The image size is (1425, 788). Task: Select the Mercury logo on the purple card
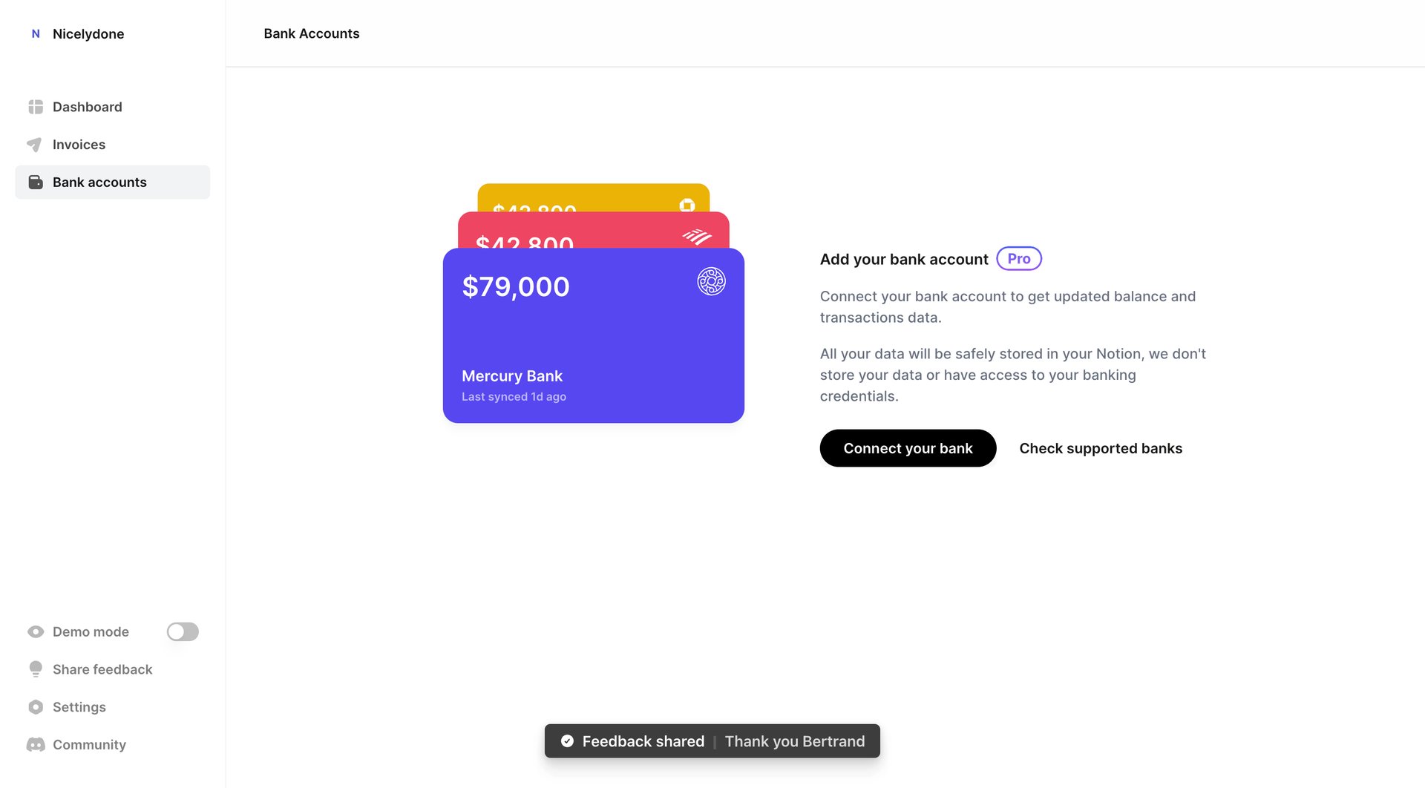(711, 282)
